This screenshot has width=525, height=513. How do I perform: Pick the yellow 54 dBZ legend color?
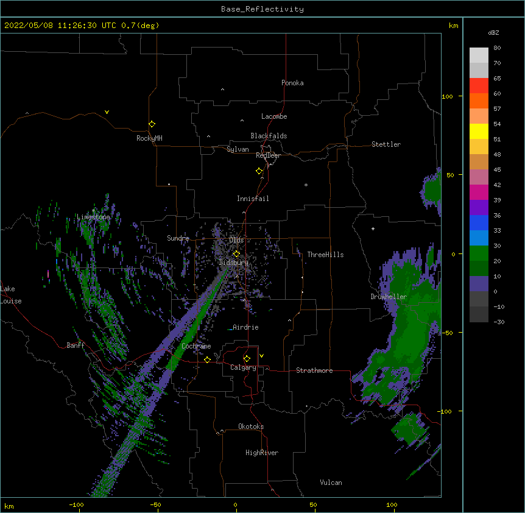tap(479, 131)
